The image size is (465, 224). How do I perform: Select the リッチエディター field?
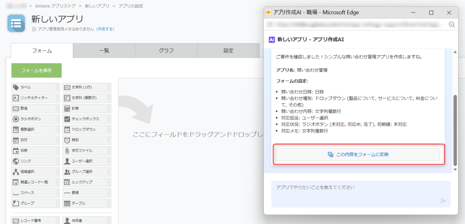[35, 98]
